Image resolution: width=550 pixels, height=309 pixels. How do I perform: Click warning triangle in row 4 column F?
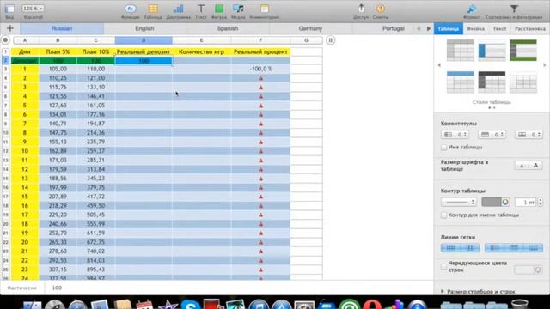click(x=260, y=78)
